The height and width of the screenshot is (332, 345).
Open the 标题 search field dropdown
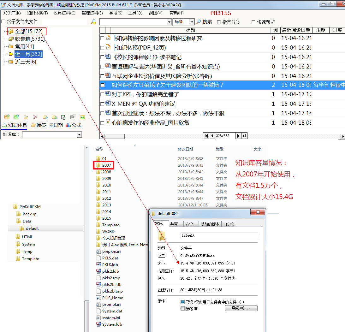coord(192,22)
